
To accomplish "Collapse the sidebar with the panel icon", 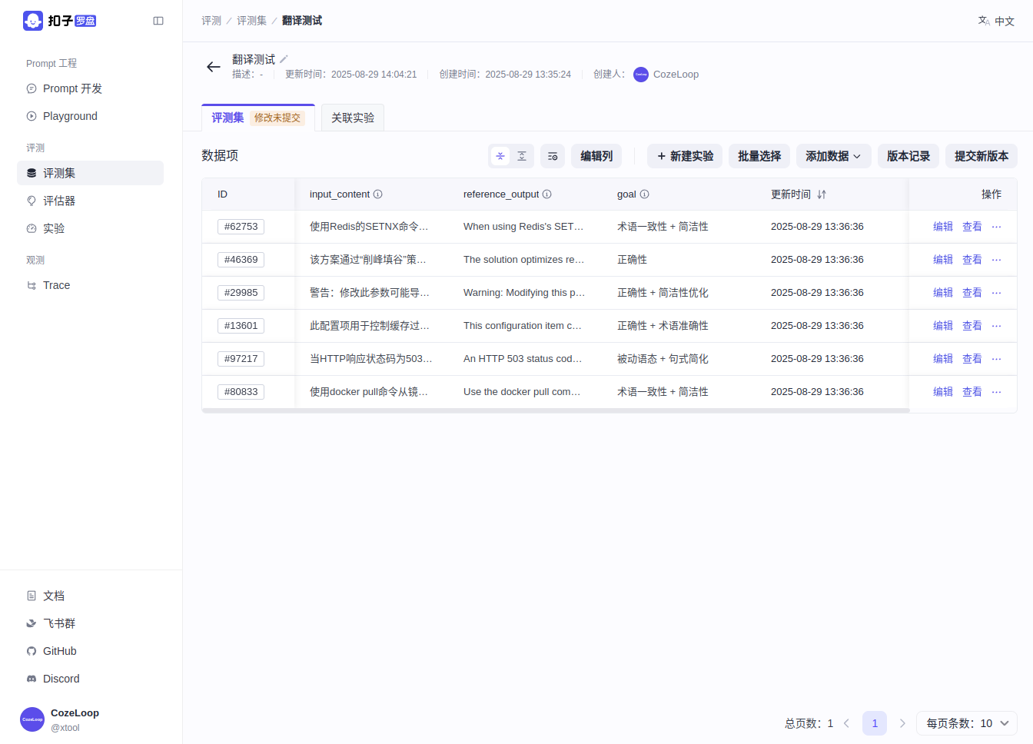I will click(158, 21).
